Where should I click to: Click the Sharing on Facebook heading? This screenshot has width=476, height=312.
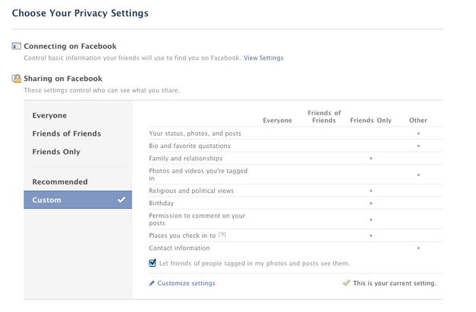click(63, 79)
